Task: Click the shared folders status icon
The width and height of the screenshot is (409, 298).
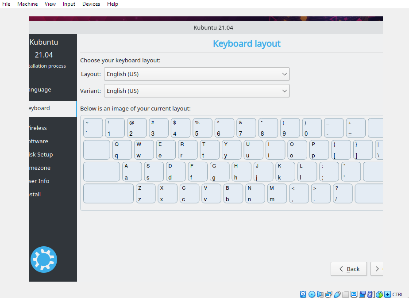Action: pyautogui.click(x=345, y=294)
